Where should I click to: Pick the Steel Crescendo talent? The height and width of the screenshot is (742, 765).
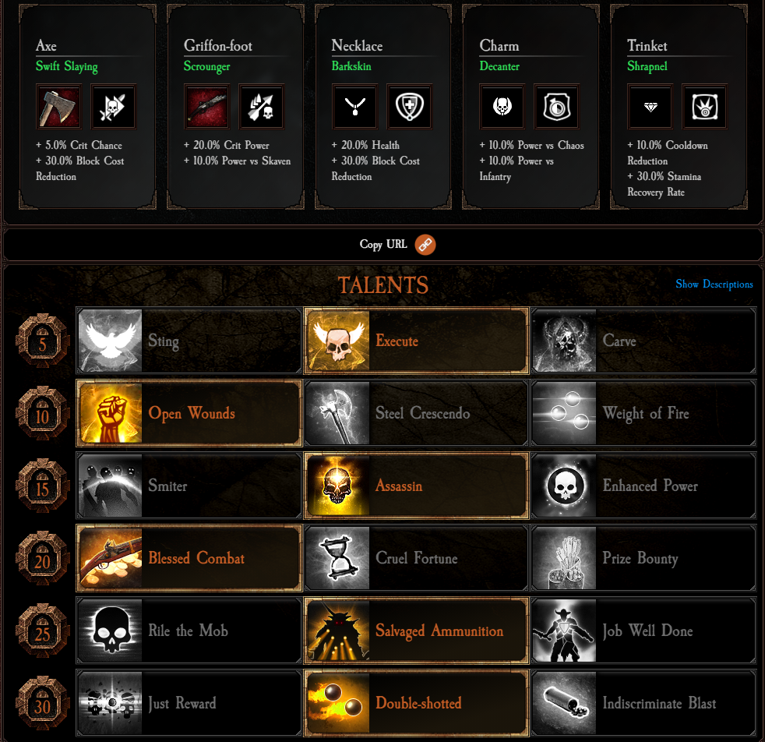pyautogui.click(x=416, y=413)
